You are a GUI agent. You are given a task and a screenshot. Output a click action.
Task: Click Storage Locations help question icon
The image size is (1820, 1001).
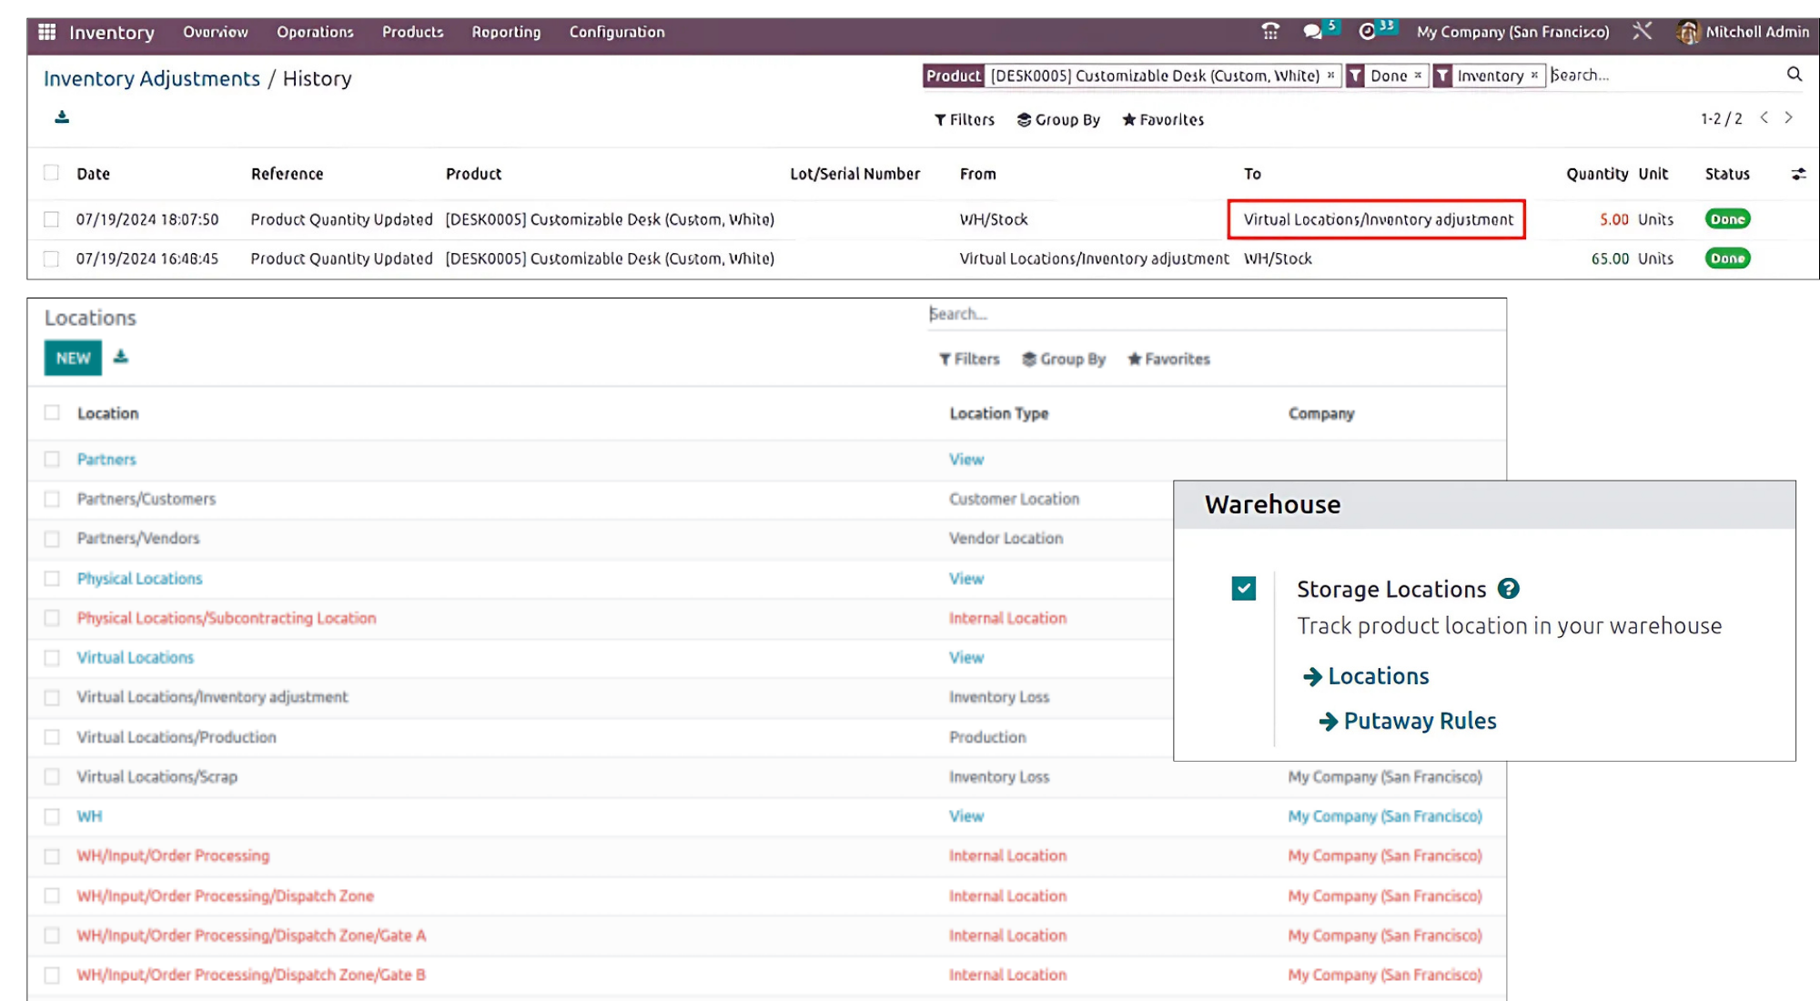click(x=1508, y=589)
